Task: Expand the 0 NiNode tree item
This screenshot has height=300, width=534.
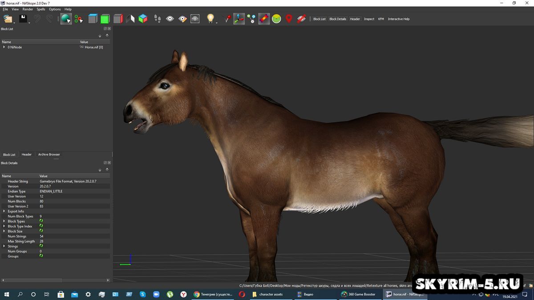Action: (4, 47)
